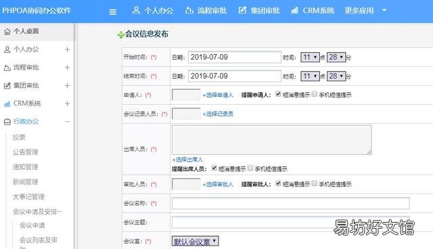Viewport: 433px width, 249px height.
Task: Toggle 手机短信提示 for 提醒出席人员
Action: click(x=250, y=168)
